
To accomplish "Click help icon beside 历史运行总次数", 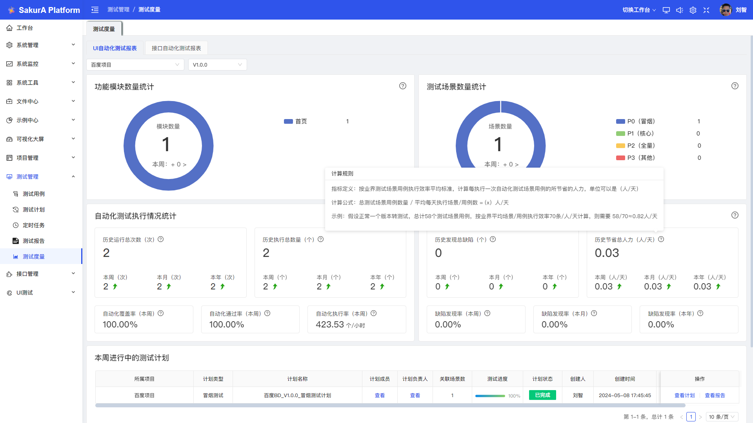I will point(160,239).
